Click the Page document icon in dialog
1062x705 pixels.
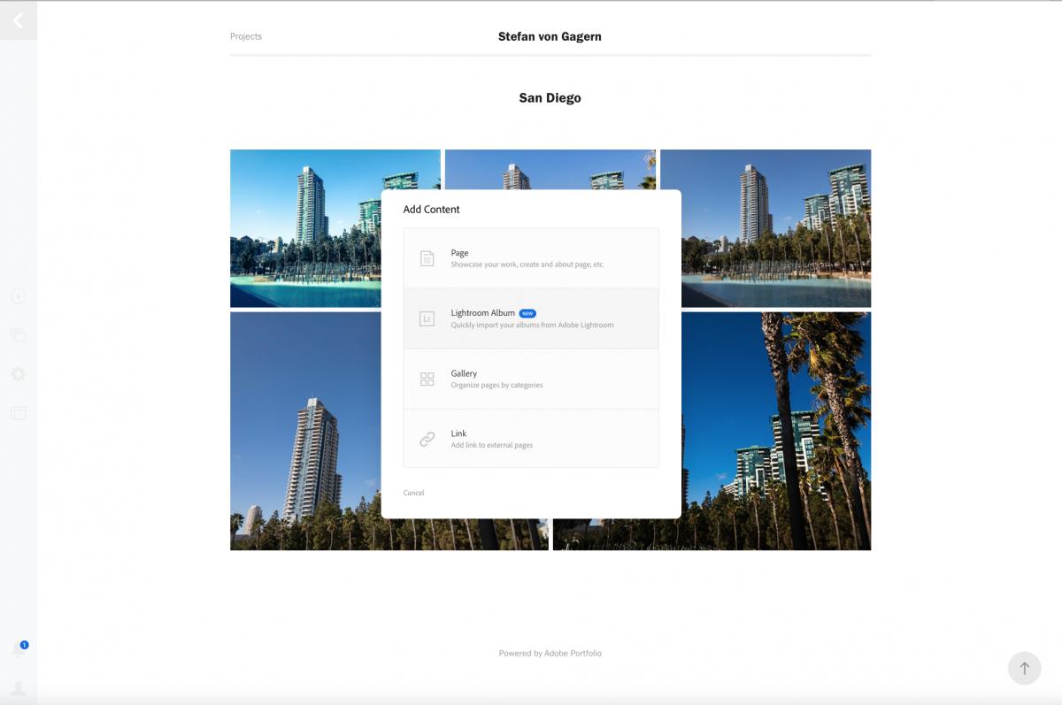(x=427, y=258)
